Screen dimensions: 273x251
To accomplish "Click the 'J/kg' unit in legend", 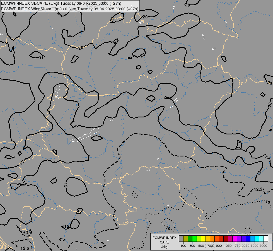I will (164, 247).
